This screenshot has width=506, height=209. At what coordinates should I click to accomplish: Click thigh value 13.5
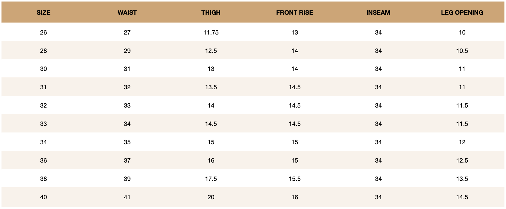point(211,87)
